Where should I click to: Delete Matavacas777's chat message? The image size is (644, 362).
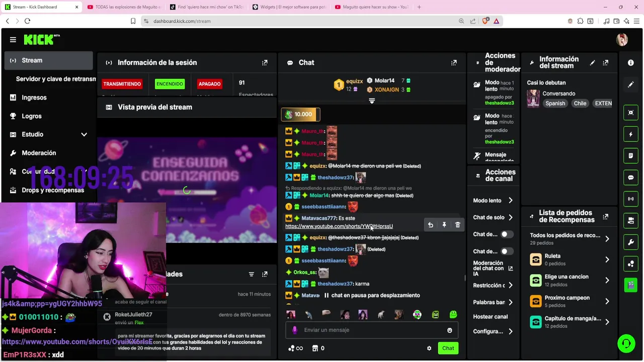click(x=458, y=225)
